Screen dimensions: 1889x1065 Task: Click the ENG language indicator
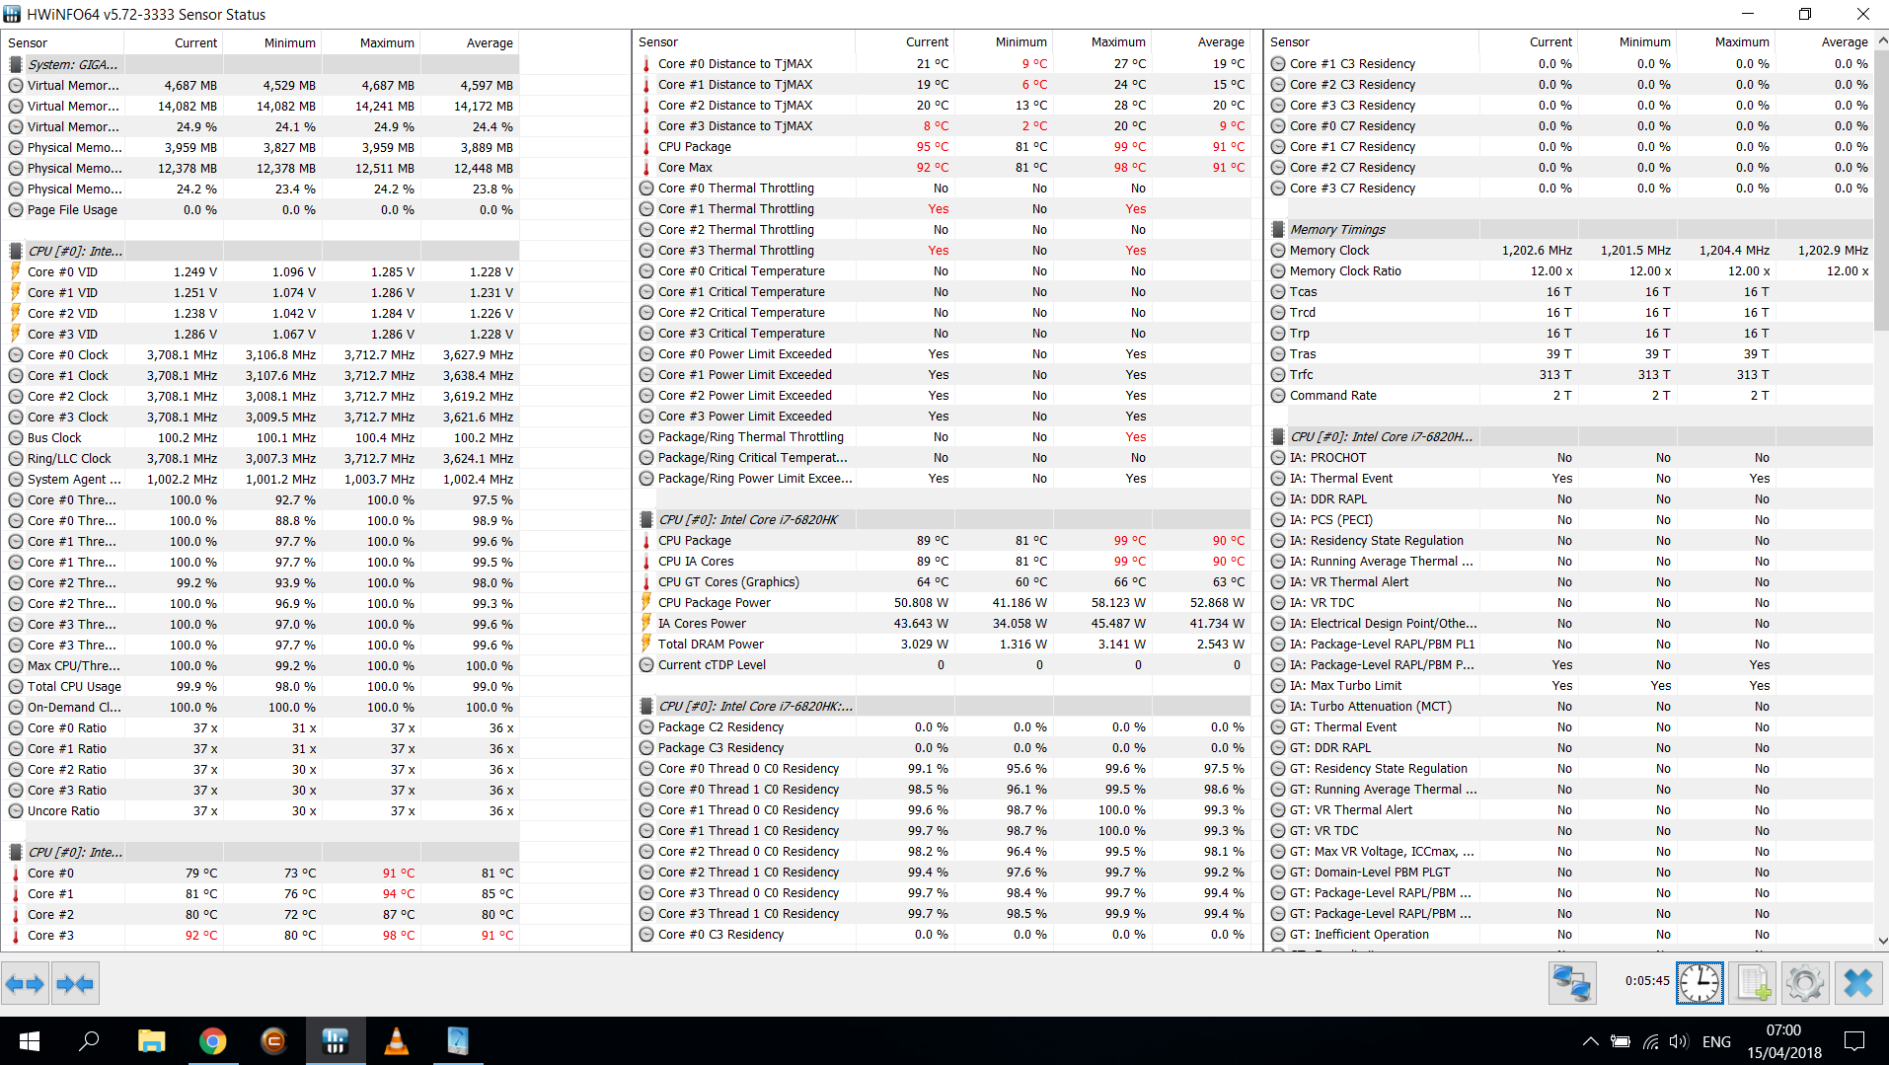(1716, 1041)
